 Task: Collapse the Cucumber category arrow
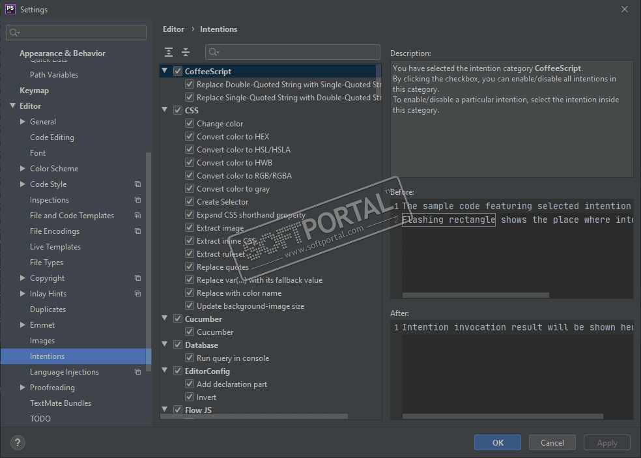(165, 318)
